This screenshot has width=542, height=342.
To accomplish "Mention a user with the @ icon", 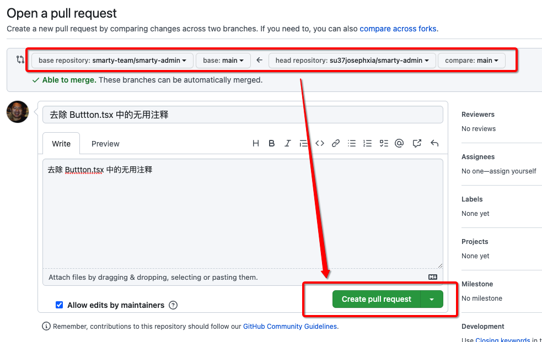I will pyautogui.click(x=400, y=143).
